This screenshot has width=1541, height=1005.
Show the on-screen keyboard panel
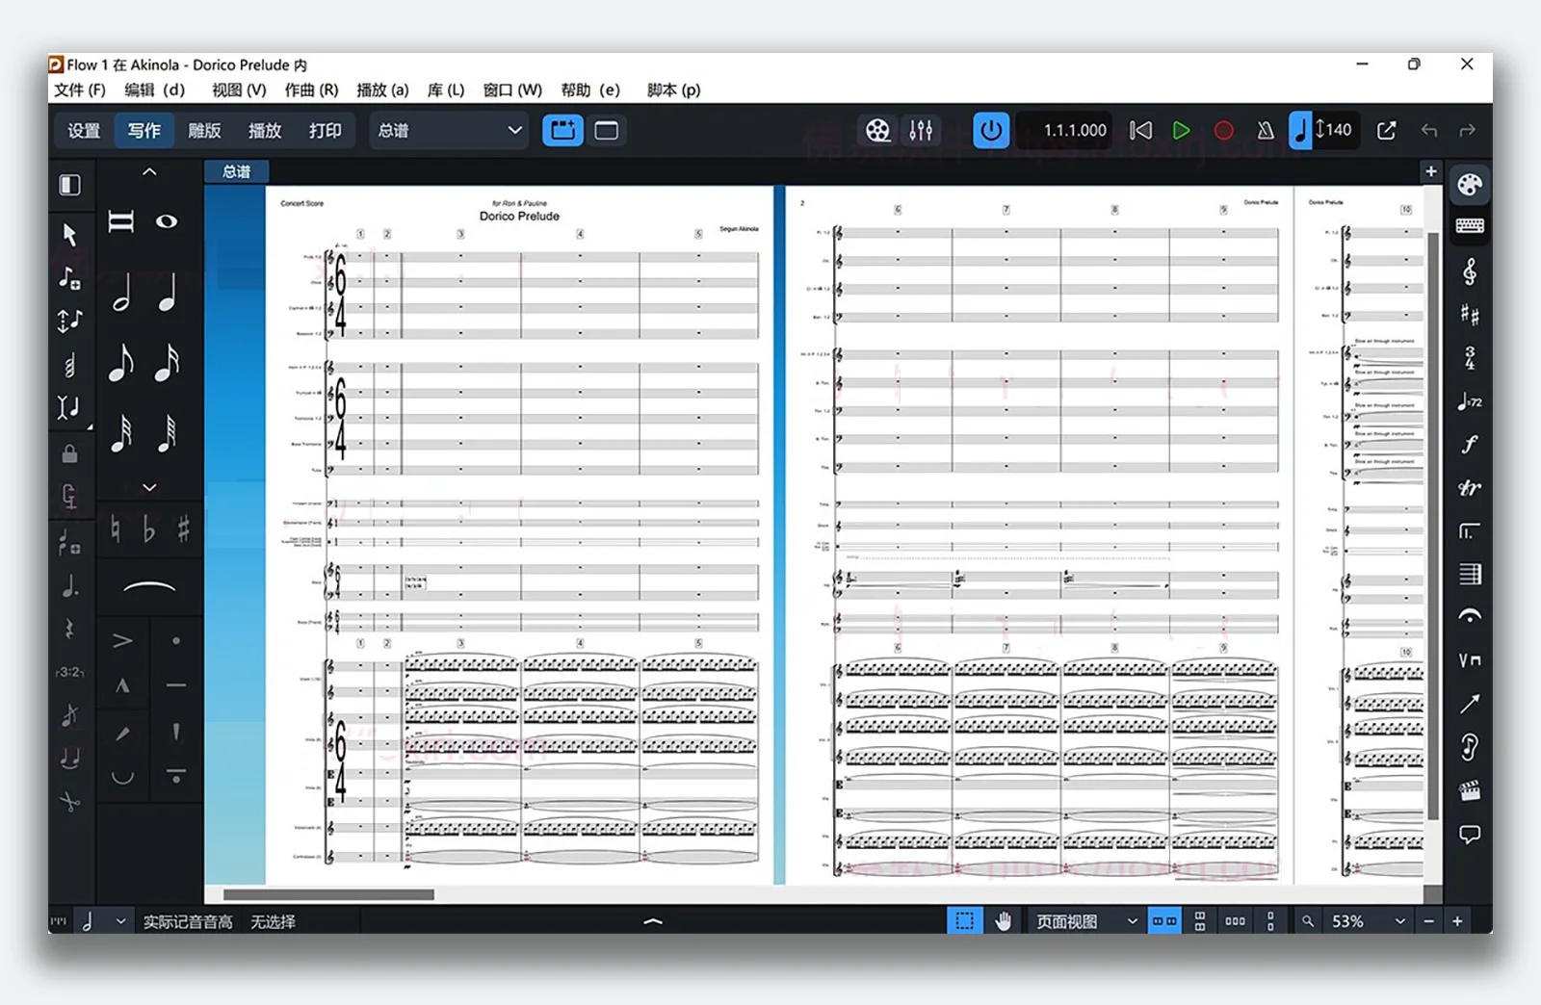pyautogui.click(x=1470, y=226)
